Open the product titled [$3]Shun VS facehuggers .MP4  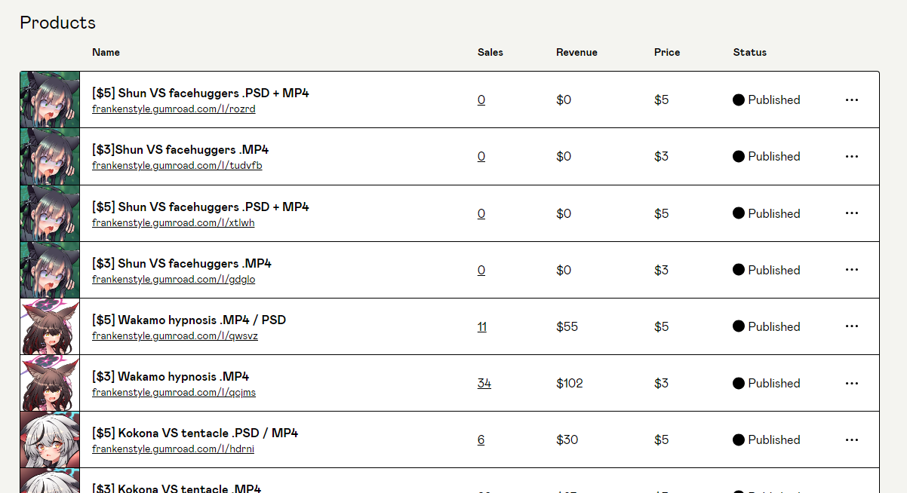click(x=180, y=149)
